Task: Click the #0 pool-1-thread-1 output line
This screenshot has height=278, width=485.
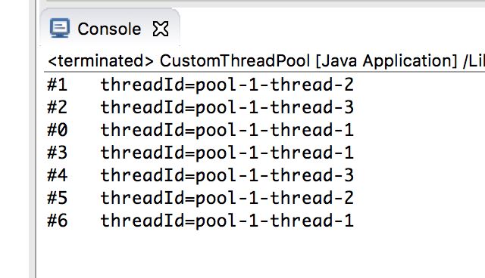Action: 200,130
